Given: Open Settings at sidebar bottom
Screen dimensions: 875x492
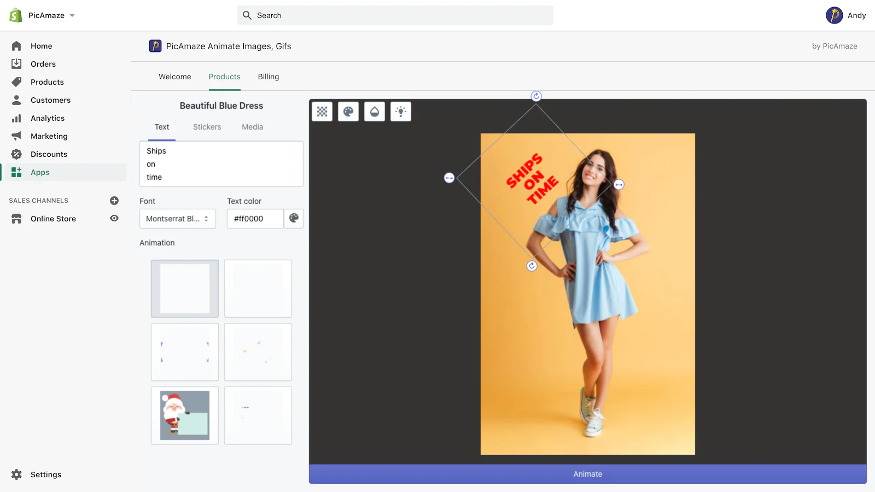Looking at the screenshot, I should click(46, 475).
